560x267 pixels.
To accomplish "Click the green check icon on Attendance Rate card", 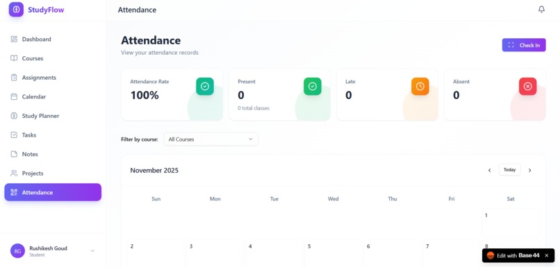I will [205, 86].
